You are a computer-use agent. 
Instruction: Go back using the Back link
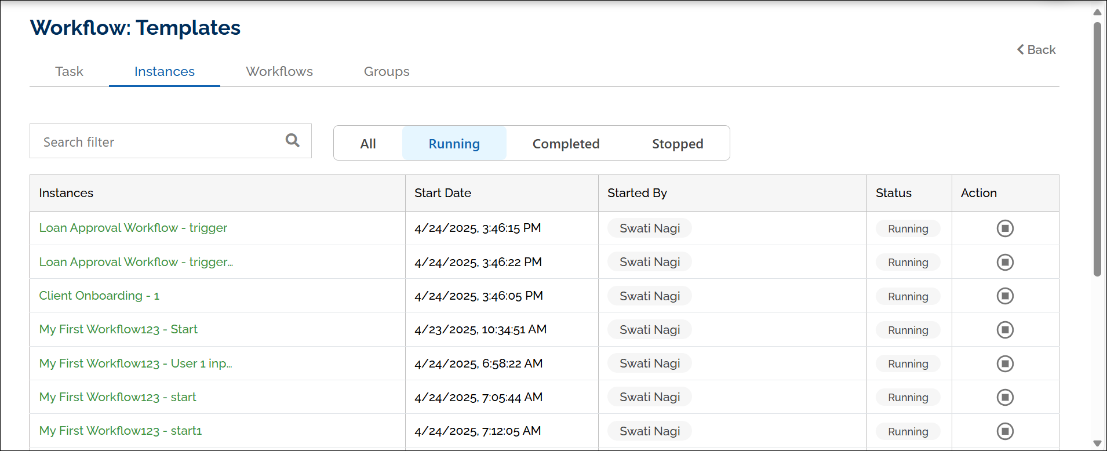[1036, 50]
